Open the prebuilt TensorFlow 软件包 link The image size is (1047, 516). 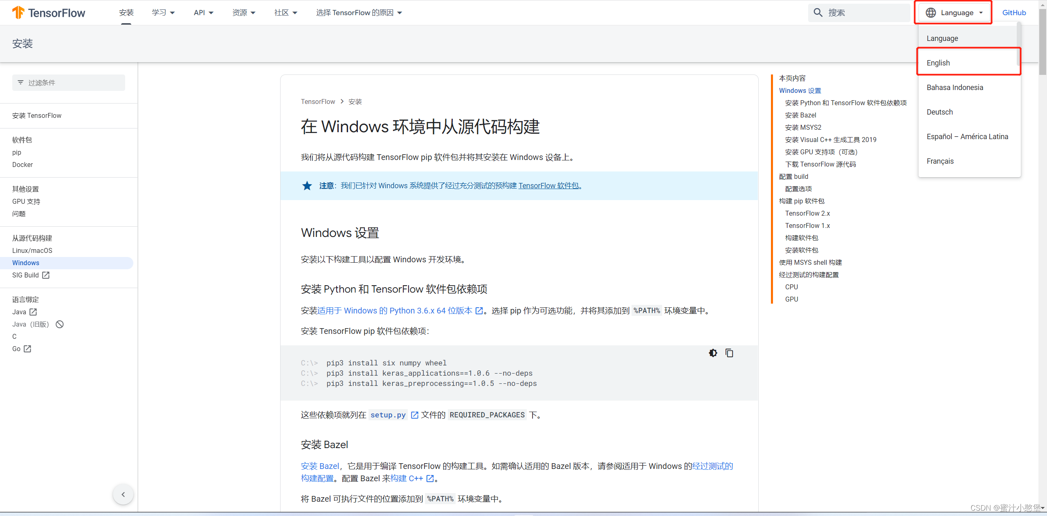548,186
